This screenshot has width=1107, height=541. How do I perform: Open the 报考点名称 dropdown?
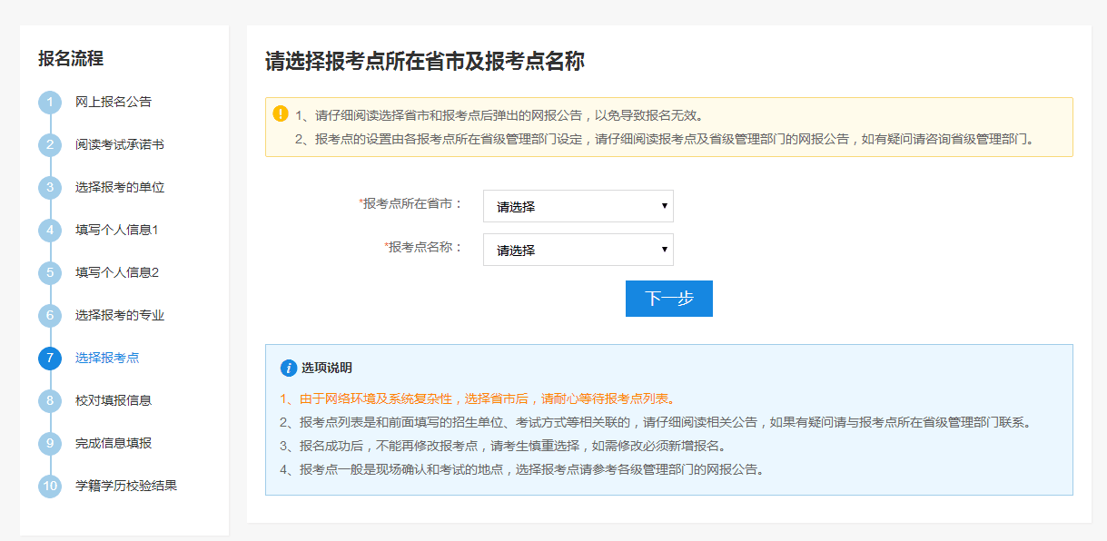pyautogui.click(x=578, y=250)
